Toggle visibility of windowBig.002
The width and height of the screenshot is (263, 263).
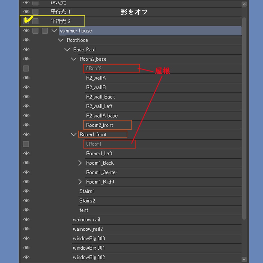point(26,257)
